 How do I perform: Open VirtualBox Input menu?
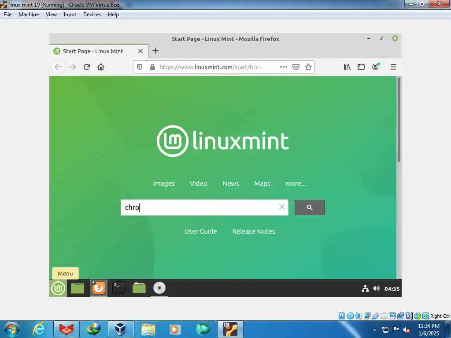point(70,15)
